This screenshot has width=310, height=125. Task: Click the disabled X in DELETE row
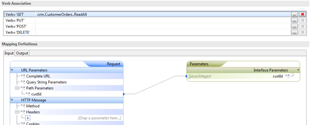(x=302, y=32)
